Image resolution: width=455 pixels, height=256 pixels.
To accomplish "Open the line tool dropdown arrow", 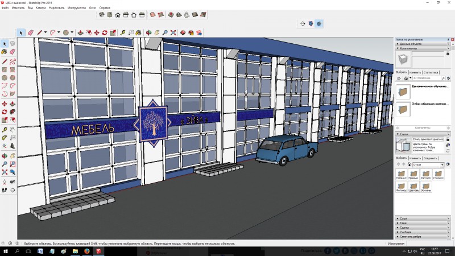I will pos(47,32).
